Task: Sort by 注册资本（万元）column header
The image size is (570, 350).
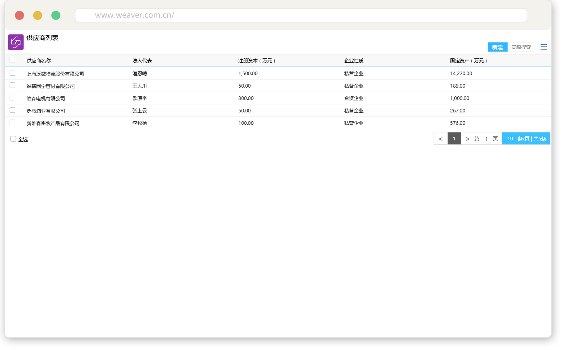Action: (x=257, y=61)
